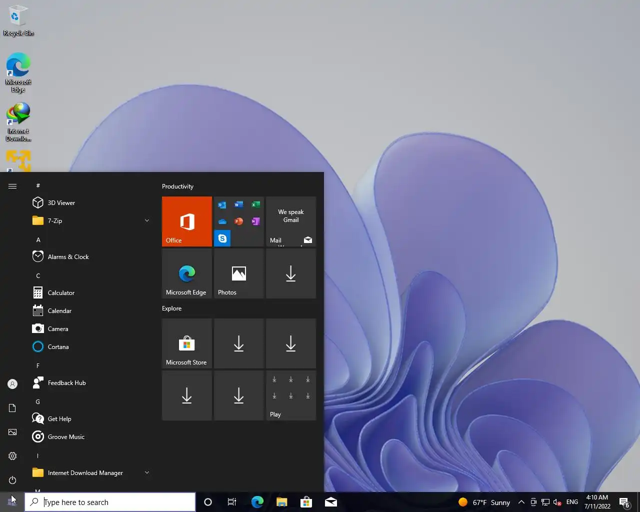Viewport: 640px width, 512px height.
Task: Open Alarms & Clock app
Action: 90,256
